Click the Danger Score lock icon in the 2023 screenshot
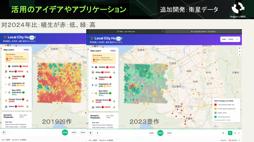 point(114,101)
